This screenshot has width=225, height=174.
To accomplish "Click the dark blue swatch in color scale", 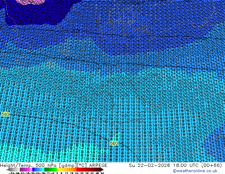I will [33, 170].
